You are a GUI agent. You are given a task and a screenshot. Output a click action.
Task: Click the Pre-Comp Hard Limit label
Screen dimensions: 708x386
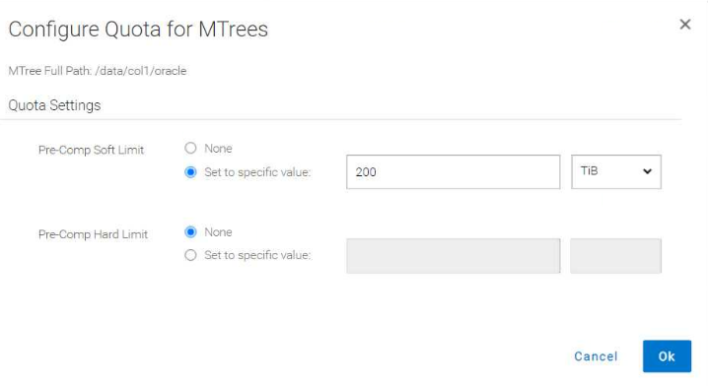[x=93, y=234]
